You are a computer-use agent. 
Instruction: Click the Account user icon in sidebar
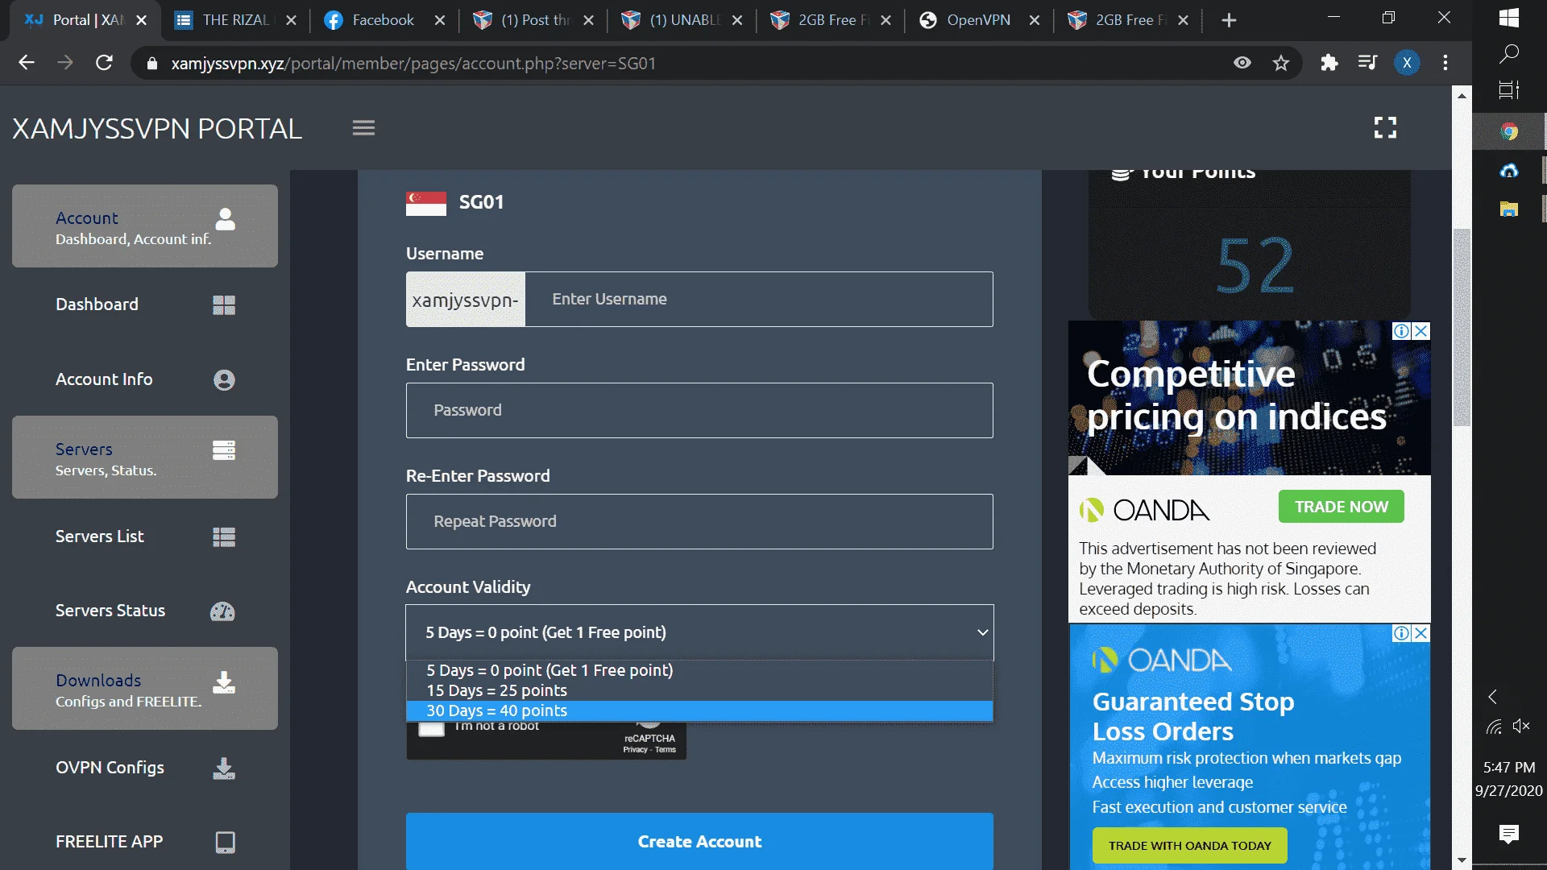(x=226, y=219)
